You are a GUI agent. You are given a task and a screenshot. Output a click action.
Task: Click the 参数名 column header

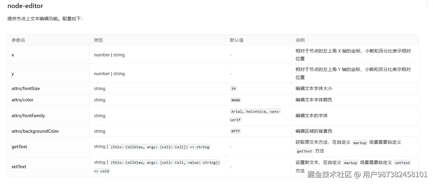click(x=18, y=40)
